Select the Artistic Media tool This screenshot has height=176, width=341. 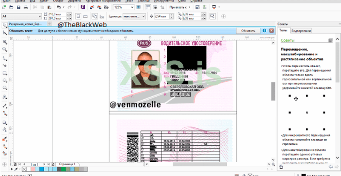pos(5,66)
